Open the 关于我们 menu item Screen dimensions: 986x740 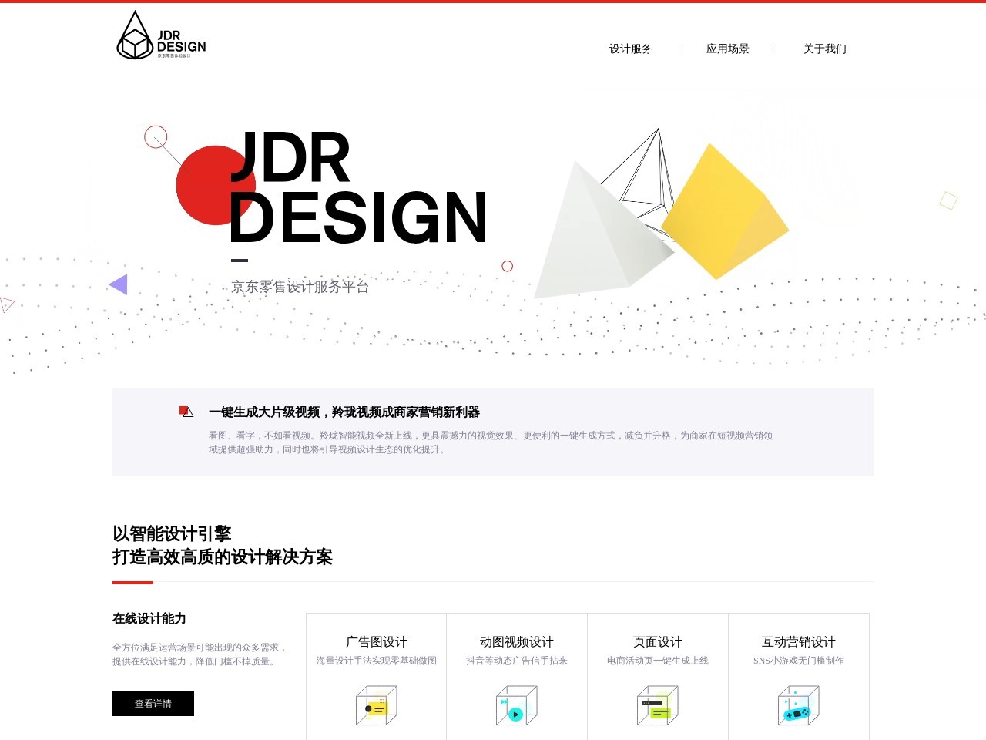point(824,49)
